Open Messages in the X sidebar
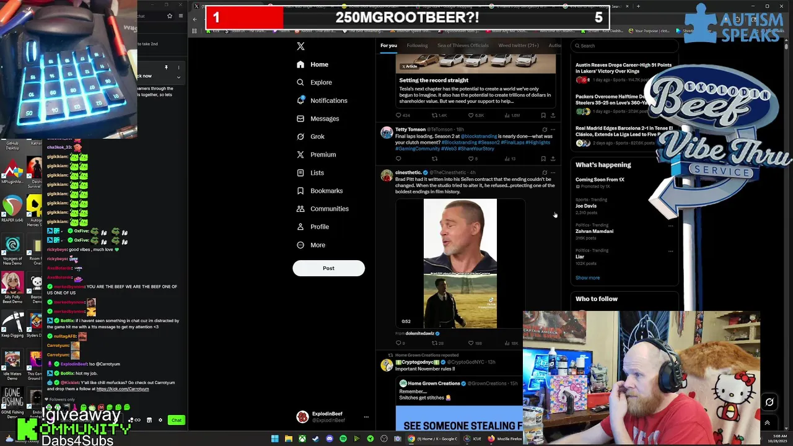Viewport: 793px width, 446px height. [x=318, y=118]
